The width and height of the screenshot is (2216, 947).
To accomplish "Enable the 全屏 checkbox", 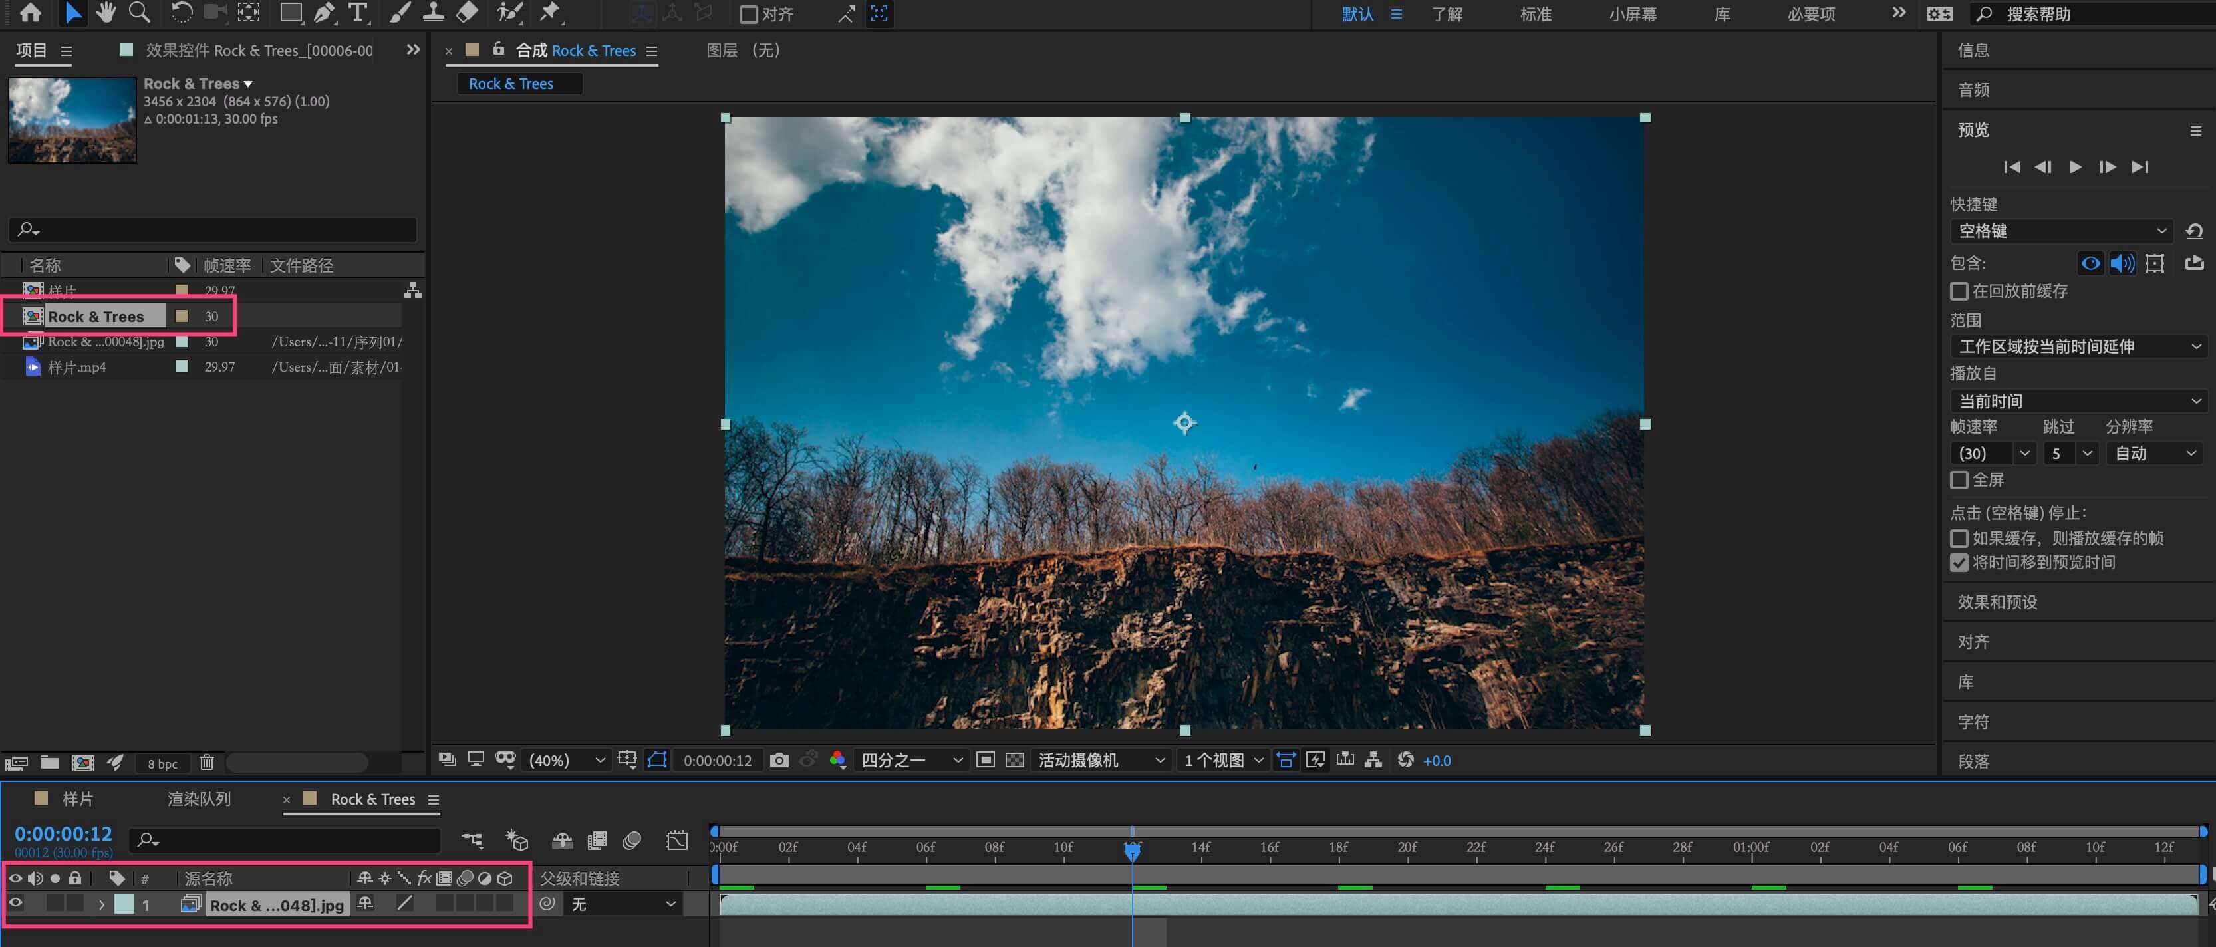I will [1959, 480].
